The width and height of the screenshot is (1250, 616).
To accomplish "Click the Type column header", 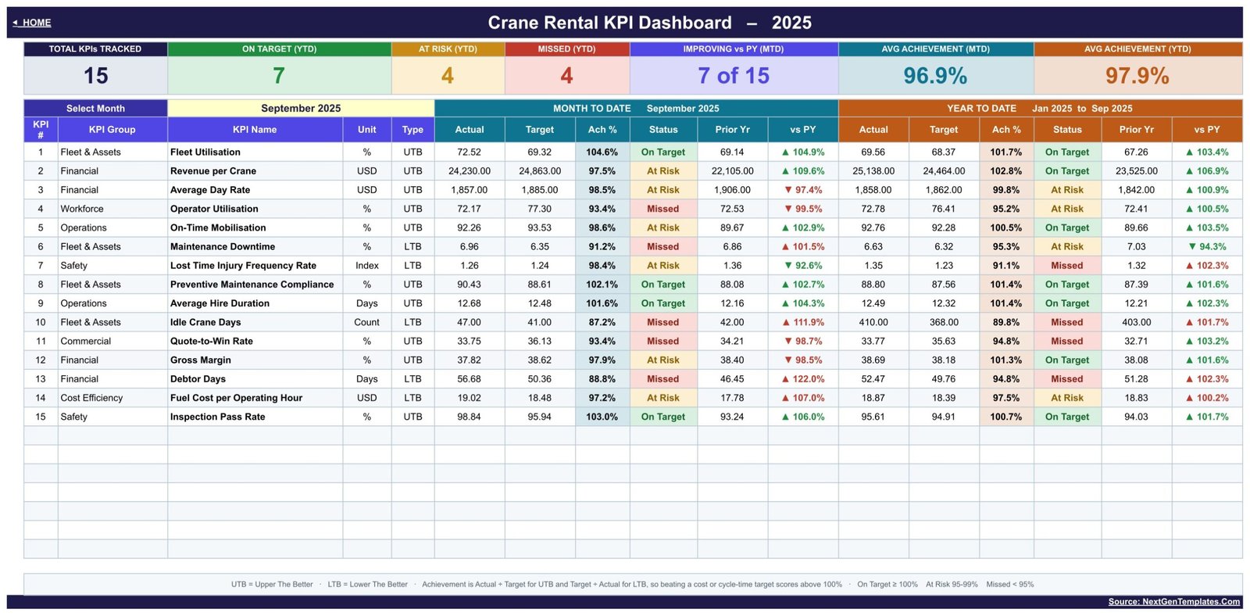I will [412, 130].
